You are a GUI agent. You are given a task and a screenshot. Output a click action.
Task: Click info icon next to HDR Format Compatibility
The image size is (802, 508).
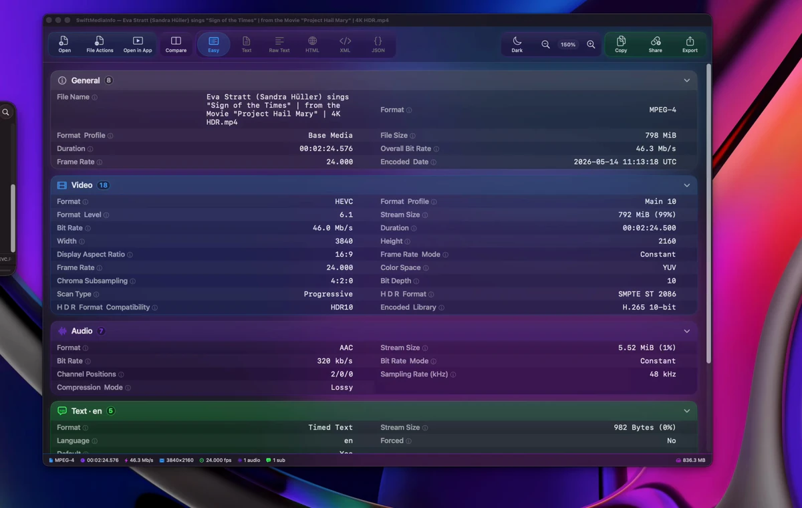[155, 308]
